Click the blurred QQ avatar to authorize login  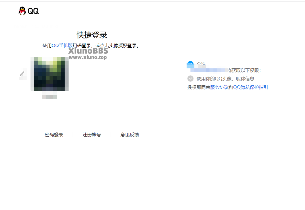pyautogui.click(x=50, y=74)
